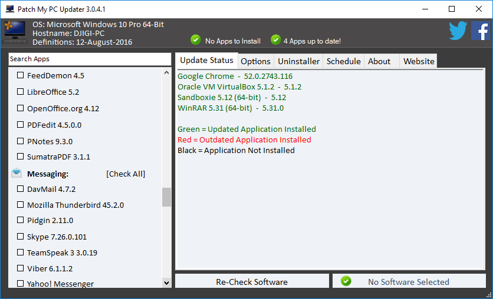Click the app list scroll up arrow
Screen dimensions: 493x299
pyautogui.click(x=167, y=72)
